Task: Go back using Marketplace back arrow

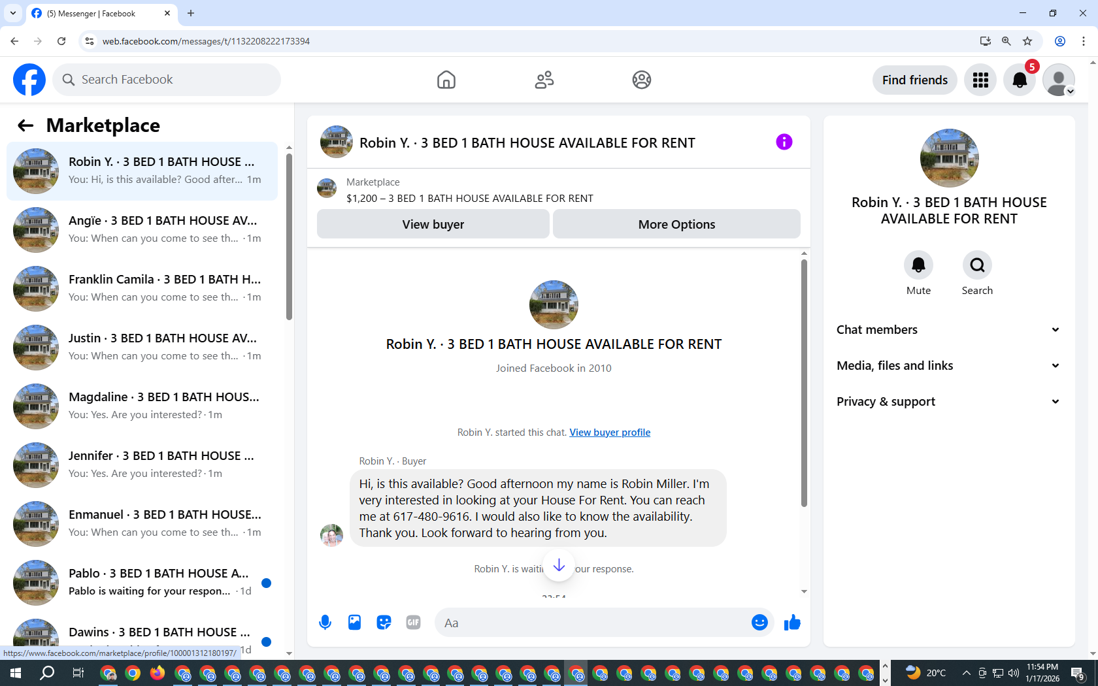Action: [x=25, y=125]
